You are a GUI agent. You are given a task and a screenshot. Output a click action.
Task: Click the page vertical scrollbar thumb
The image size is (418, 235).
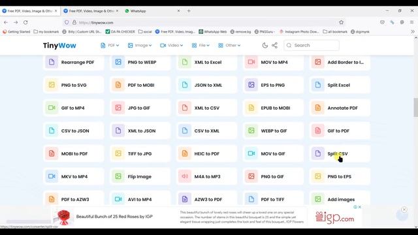(x=415, y=107)
